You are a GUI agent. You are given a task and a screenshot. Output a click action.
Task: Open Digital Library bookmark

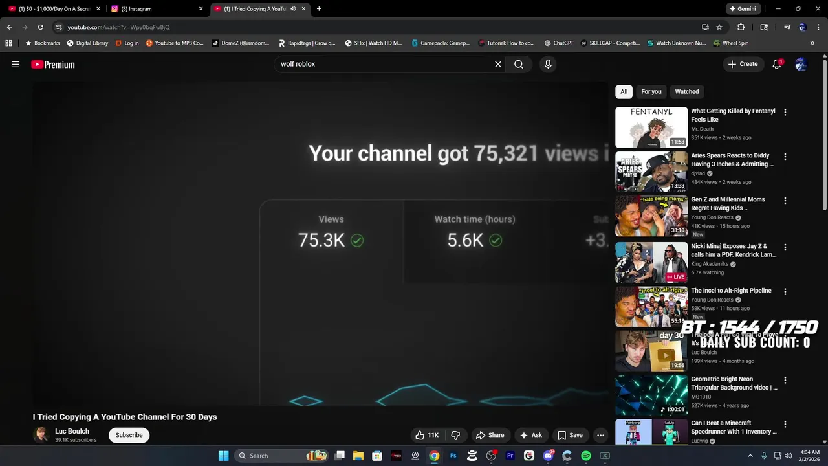pos(87,43)
